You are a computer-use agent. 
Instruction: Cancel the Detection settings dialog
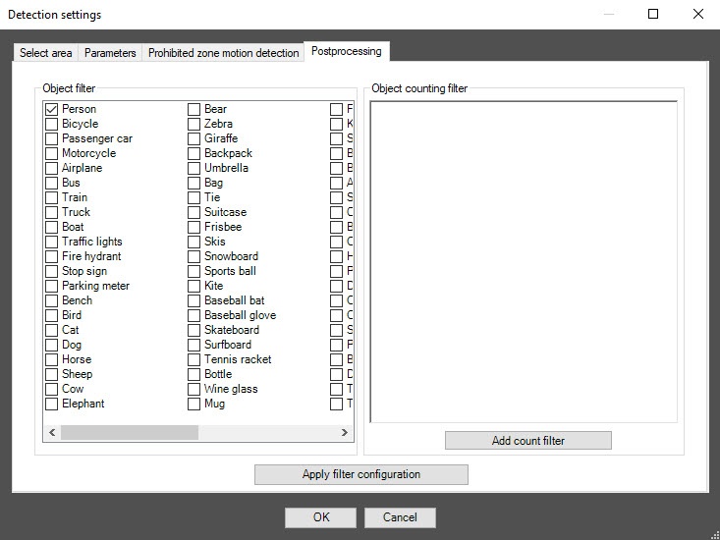(x=400, y=517)
